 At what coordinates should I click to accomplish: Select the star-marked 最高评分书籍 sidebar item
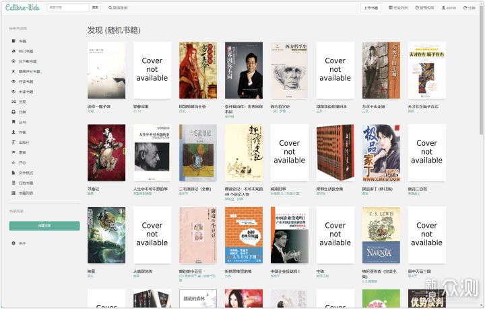click(28, 71)
